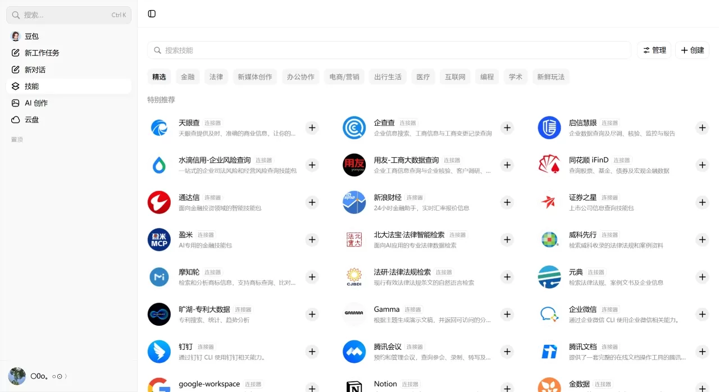719x392 pixels.
Task: Click the 企查查 logo icon
Action: pyautogui.click(x=354, y=128)
